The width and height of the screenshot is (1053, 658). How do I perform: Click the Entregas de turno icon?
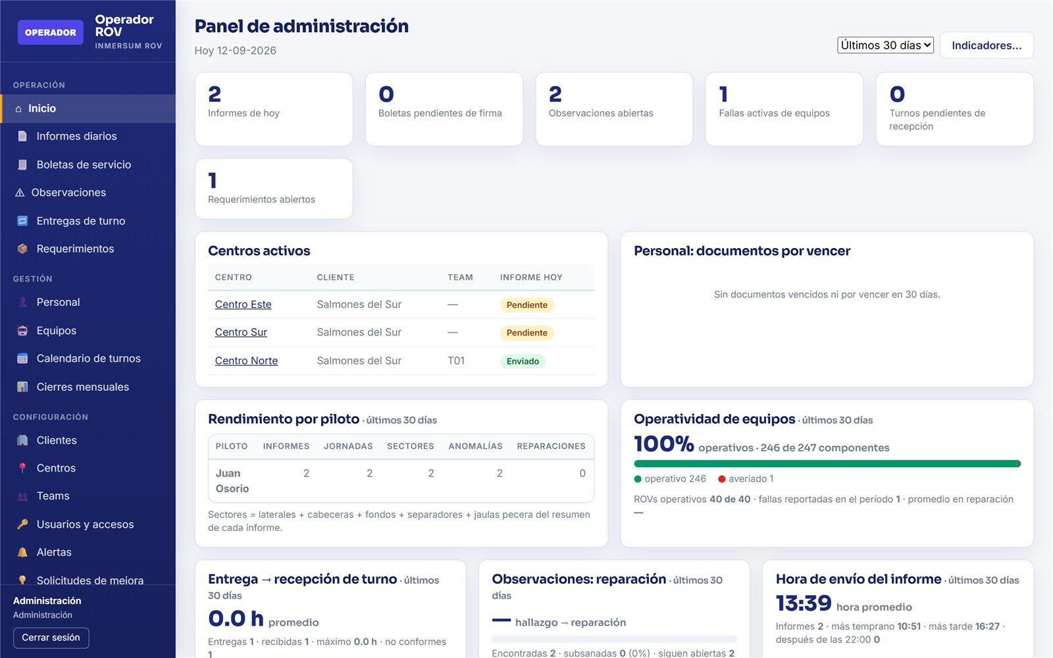[x=22, y=221]
